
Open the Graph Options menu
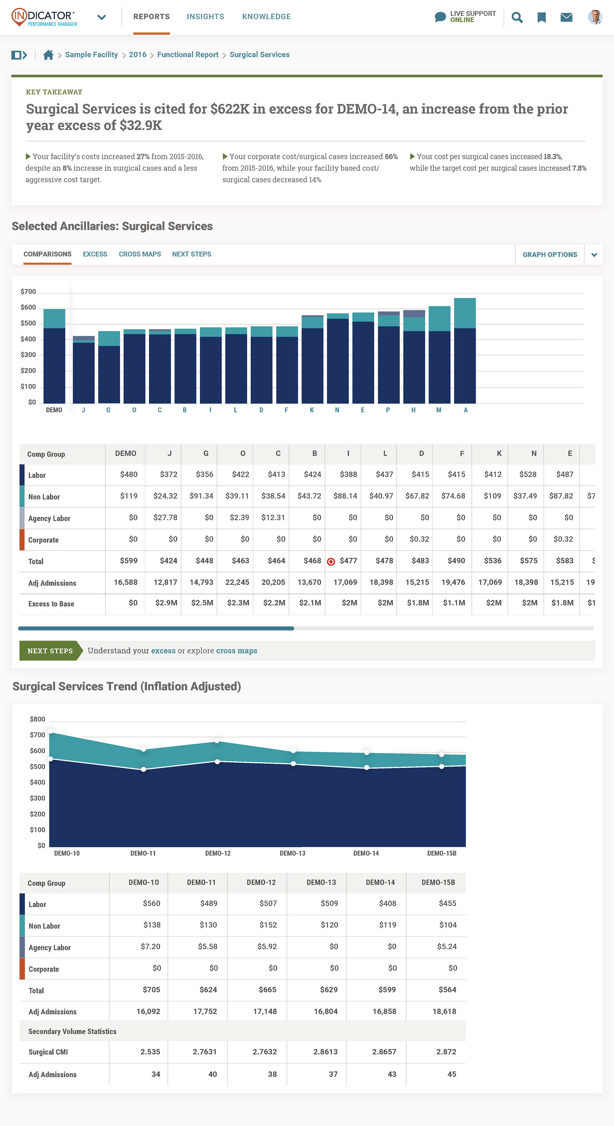coord(550,255)
